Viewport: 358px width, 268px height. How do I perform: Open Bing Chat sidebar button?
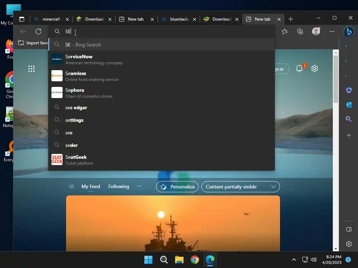tap(349, 31)
